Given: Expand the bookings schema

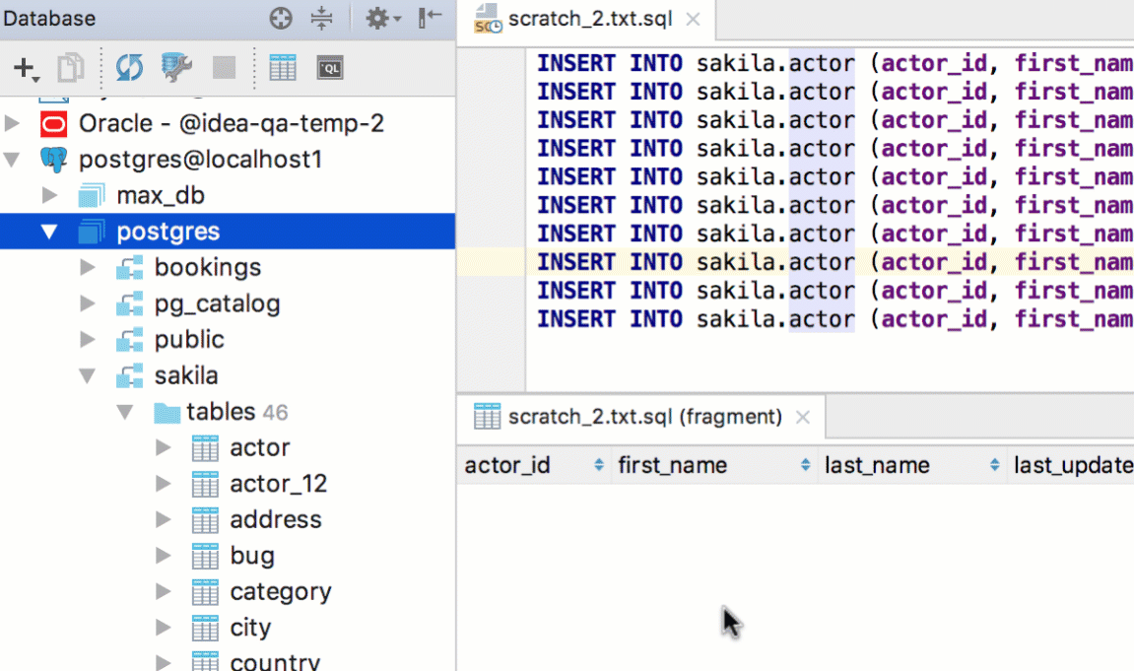Looking at the screenshot, I should tap(88, 268).
